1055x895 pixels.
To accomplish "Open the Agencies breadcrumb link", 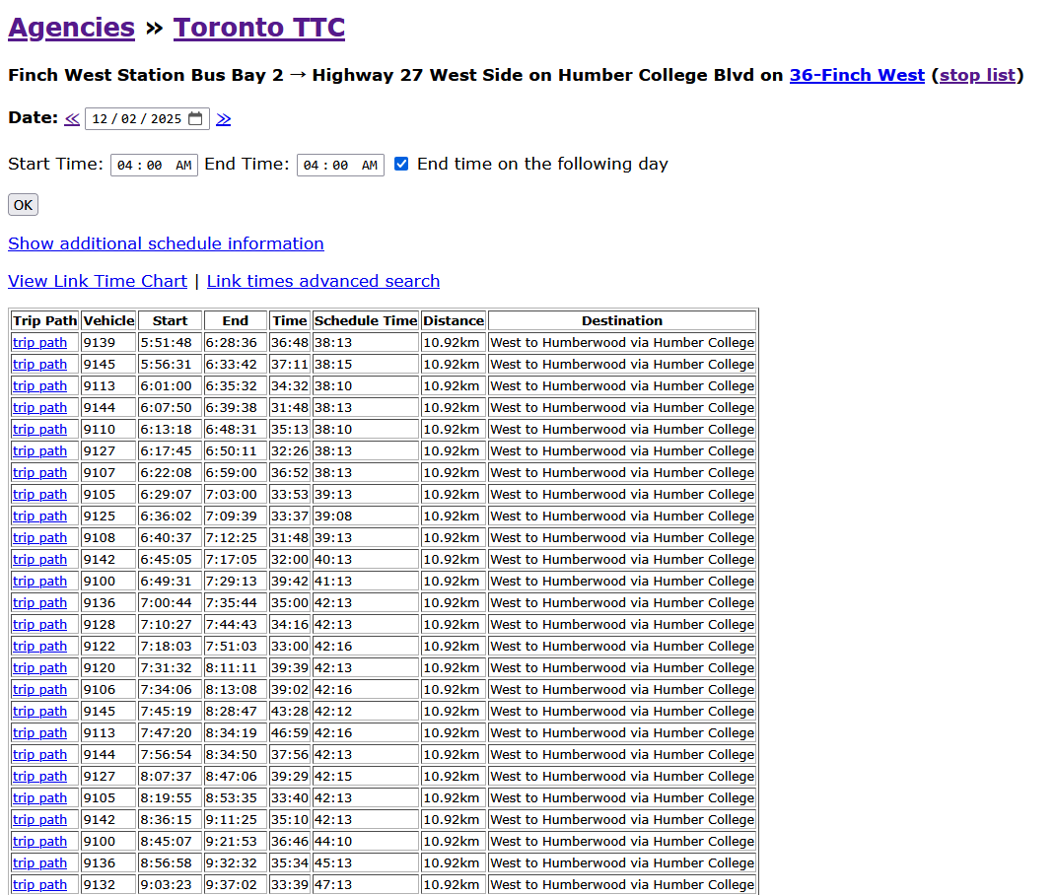I will point(71,28).
